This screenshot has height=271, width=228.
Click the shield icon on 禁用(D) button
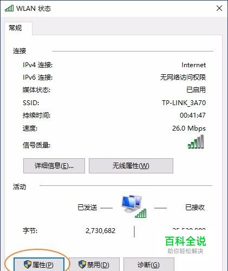(82, 264)
